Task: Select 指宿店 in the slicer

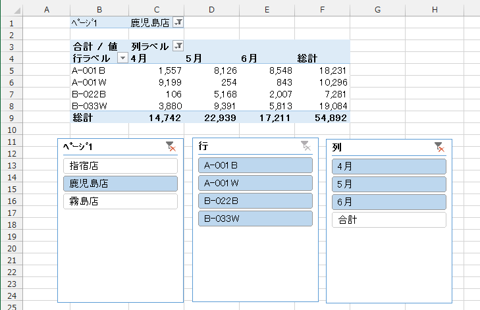Action: (120, 166)
